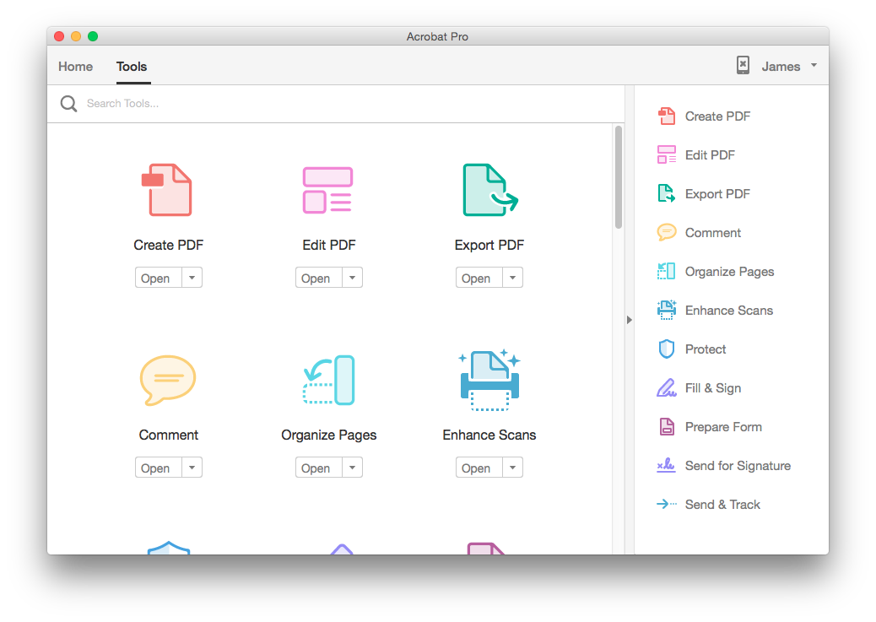
Task: Select Comment icon in right sidebar
Action: tap(667, 232)
